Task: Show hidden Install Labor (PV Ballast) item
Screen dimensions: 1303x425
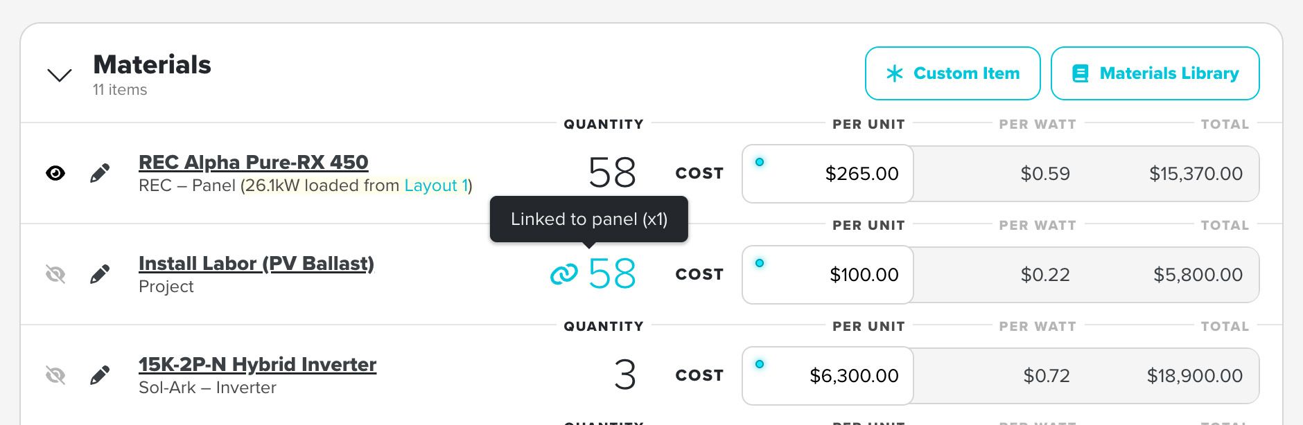Action: (x=55, y=274)
